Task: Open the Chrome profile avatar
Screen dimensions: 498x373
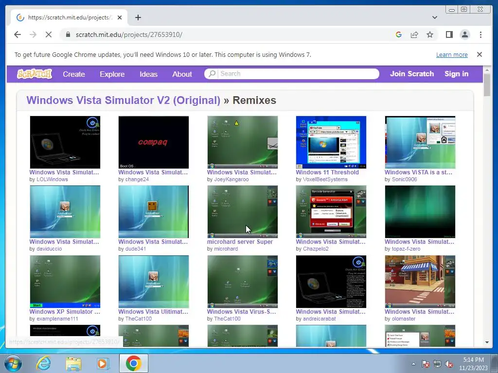Action: coord(464,34)
